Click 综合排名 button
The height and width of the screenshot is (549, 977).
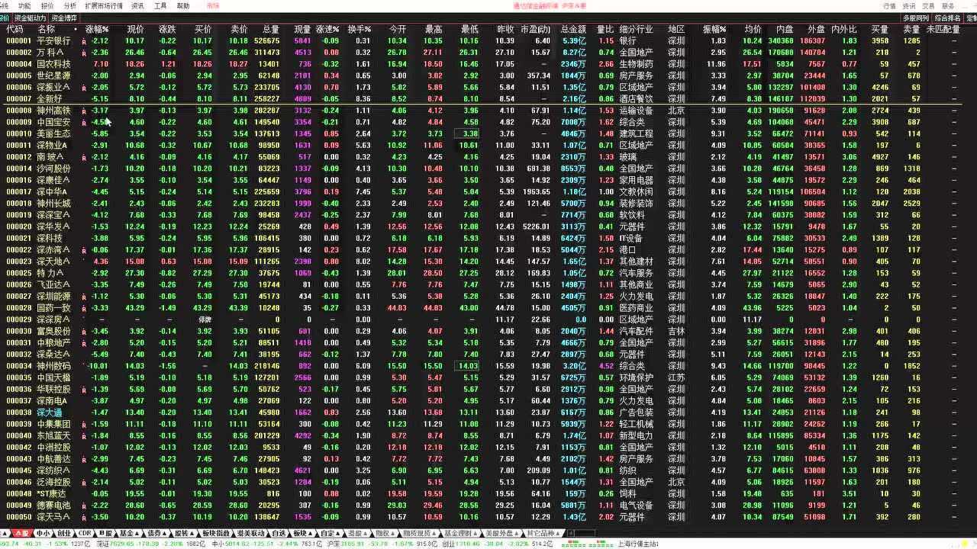[x=947, y=18]
